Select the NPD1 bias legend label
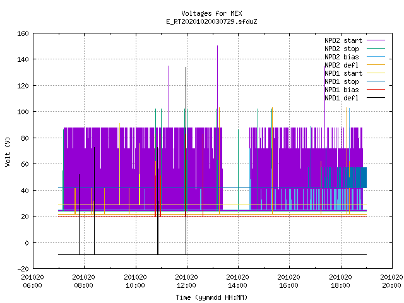 342,90
